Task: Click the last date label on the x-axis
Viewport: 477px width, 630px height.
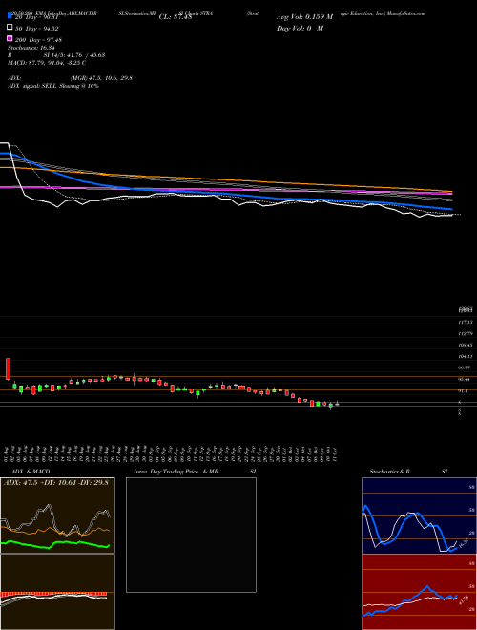Action: [334, 453]
